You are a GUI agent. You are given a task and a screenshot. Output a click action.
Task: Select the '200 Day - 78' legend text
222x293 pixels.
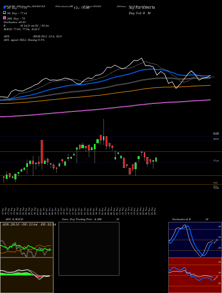point(16,19)
